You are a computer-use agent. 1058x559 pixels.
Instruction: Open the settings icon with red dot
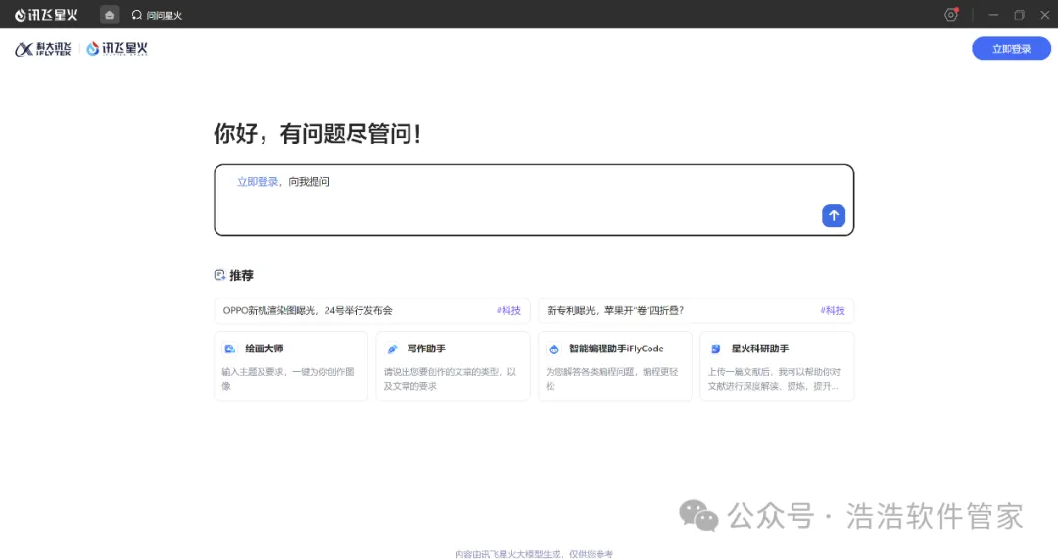[x=951, y=14]
